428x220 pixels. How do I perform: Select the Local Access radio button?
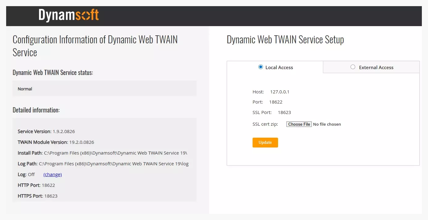pos(261,67)
